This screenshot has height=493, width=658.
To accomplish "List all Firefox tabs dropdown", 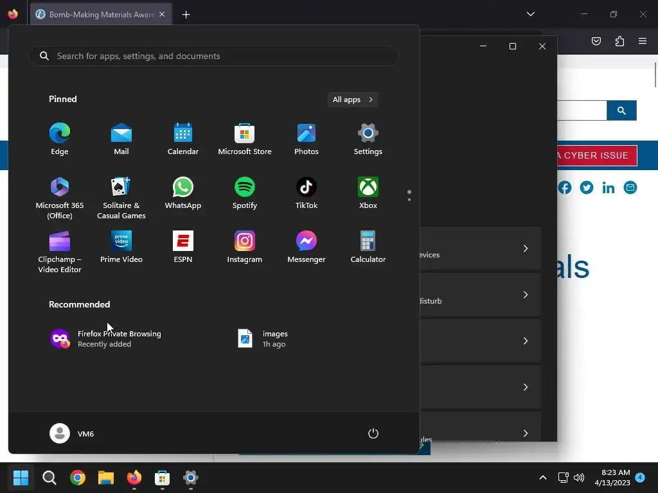I will coord(530,14).
